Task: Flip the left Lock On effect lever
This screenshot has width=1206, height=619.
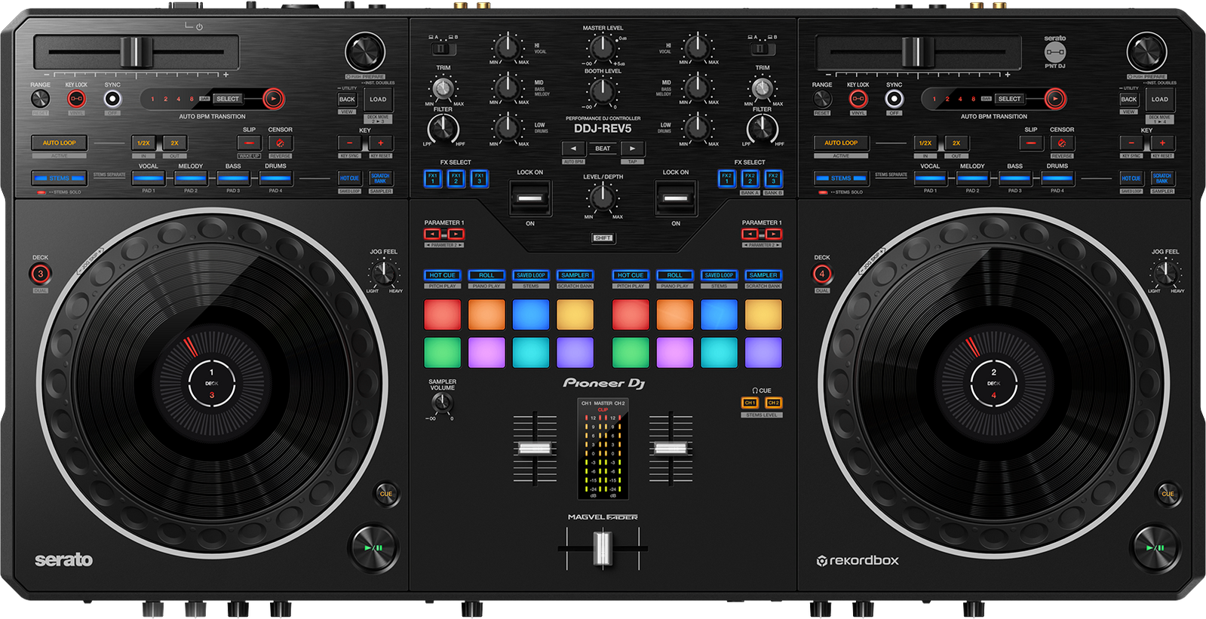Action: click(x=530, y=198)
